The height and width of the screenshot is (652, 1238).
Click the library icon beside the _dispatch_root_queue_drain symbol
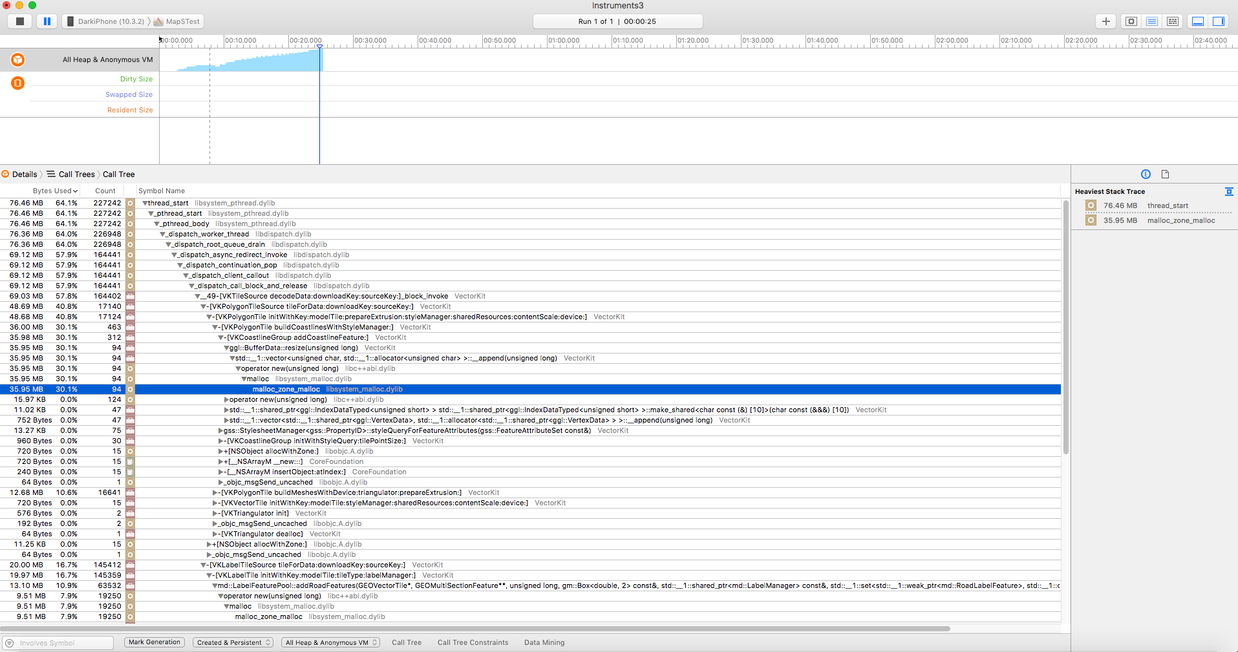coord(130,244)
